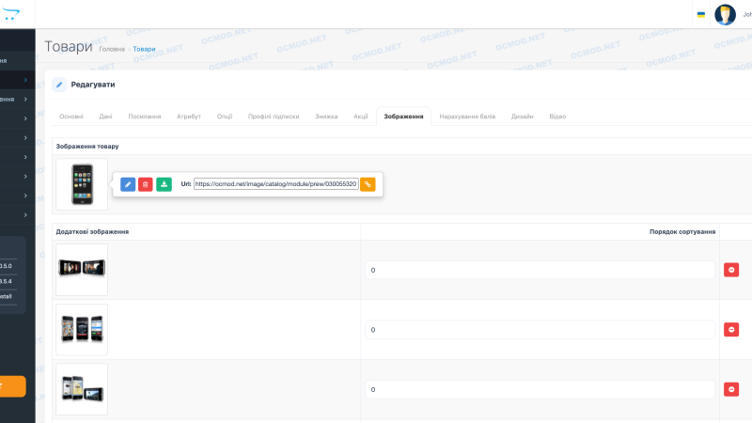The image size is (752, 423).
Task: Click the pencil icon next to Редагувати
Action: pyautogui.click(x=59, y=85)
